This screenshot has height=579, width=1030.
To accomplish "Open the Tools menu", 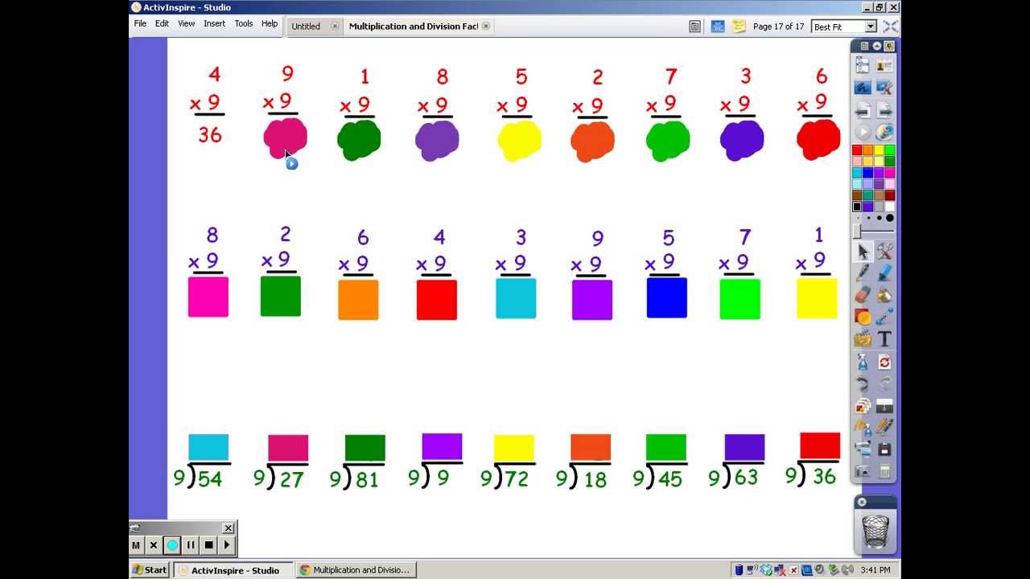I will click(x=244, y=23).
